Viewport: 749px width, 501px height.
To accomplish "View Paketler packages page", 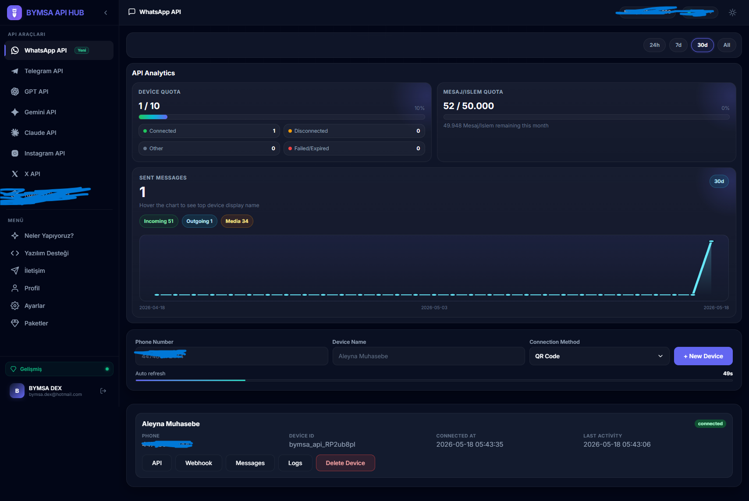I will pos(59,323).
